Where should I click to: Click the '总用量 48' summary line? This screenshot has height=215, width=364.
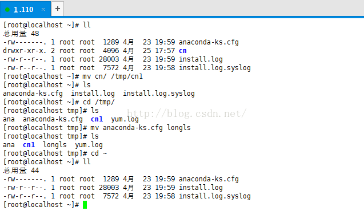(21, 34)
